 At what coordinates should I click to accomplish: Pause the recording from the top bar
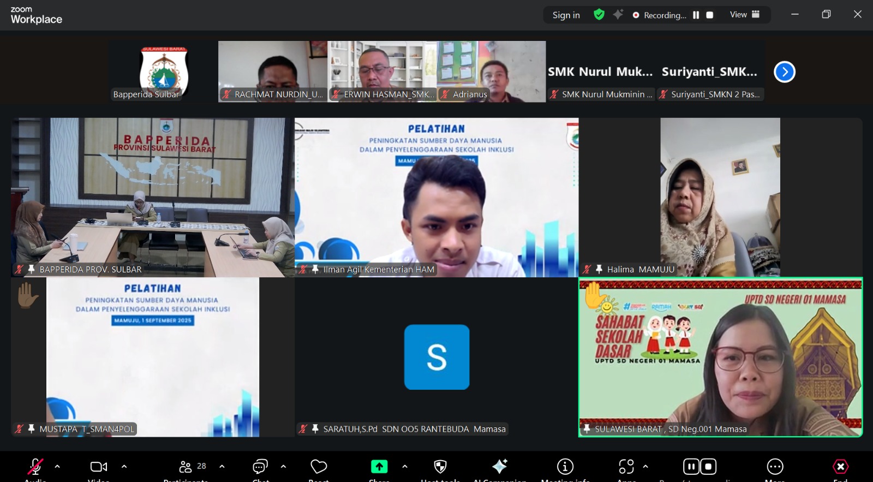pyautogui.click(x=696, y=15)
